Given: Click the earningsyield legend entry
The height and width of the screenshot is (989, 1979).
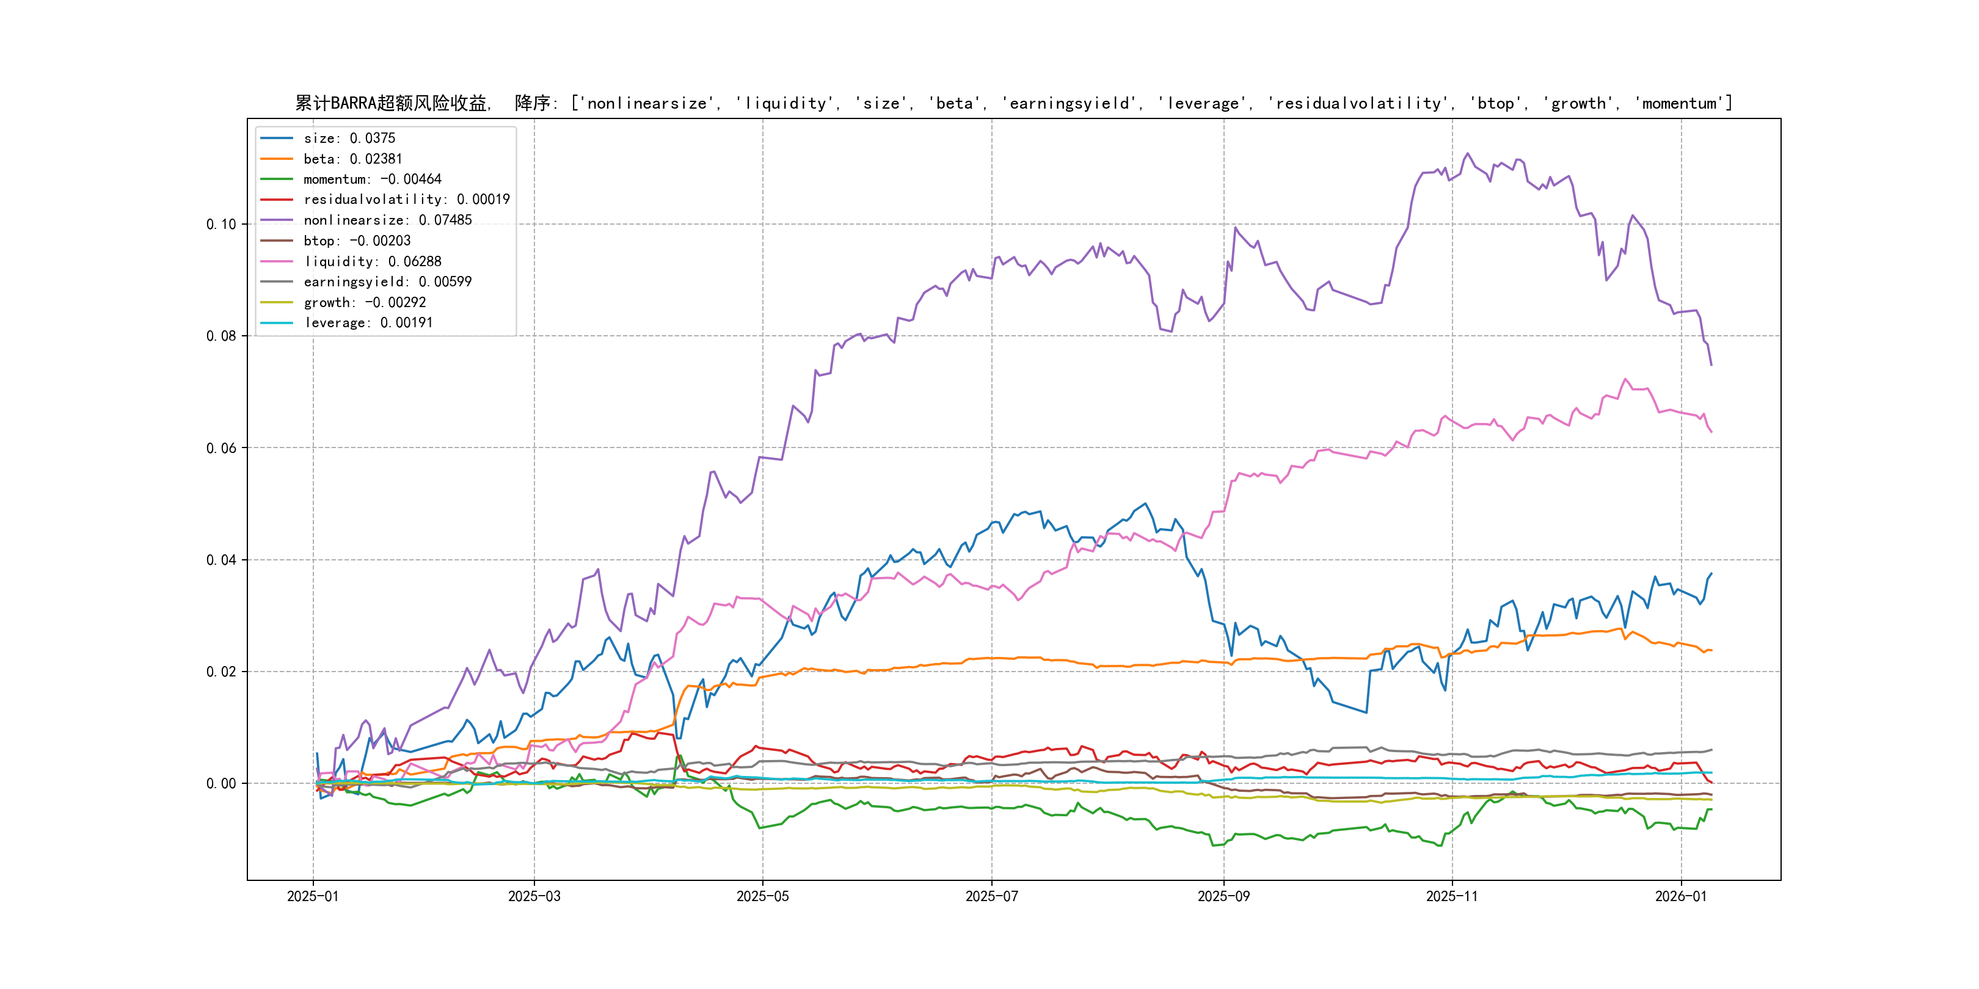Looking at the screenshot, I should (387, 282).
